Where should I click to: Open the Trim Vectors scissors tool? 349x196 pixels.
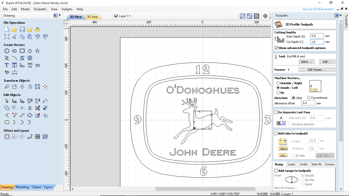[x=38, y=108]
